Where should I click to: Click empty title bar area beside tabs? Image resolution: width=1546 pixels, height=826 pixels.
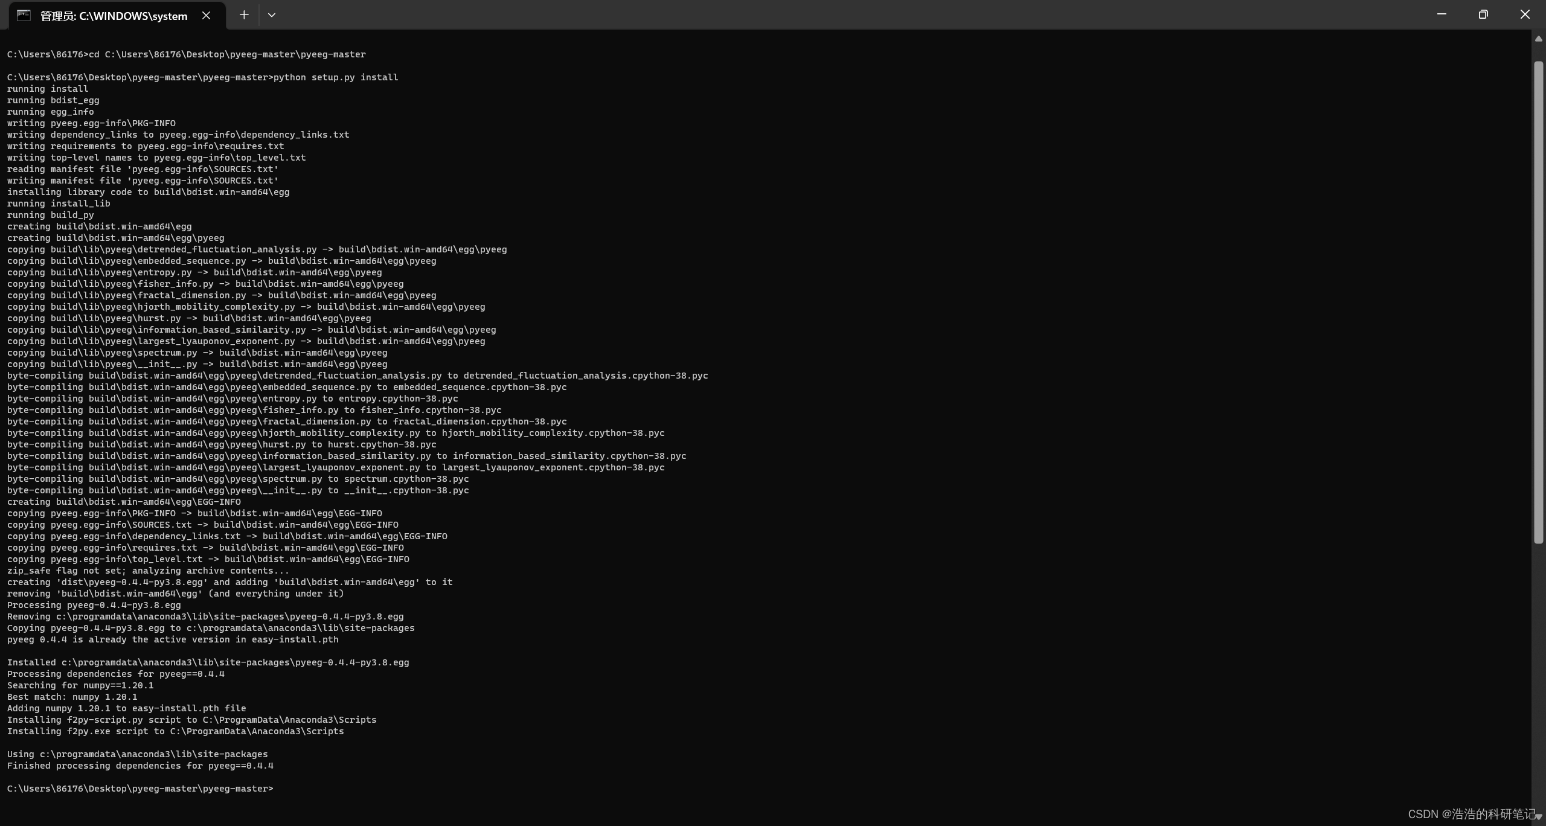tap(845, 15)
